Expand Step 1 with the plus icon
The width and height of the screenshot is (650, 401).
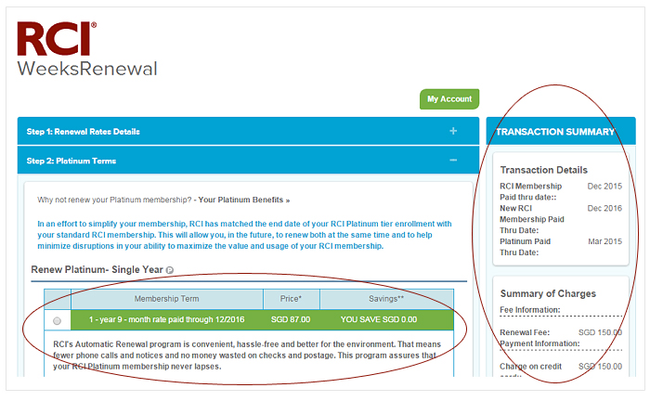tap(453, 131)
